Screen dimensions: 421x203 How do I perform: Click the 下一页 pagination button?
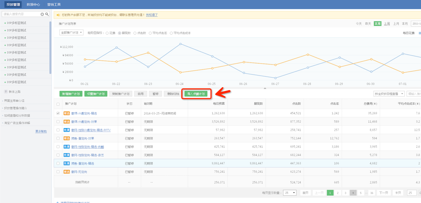pyautogui.click(x=383, y=193)
